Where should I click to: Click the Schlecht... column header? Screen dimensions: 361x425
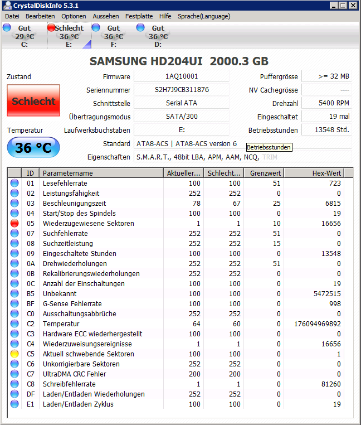tap(224, 173)
